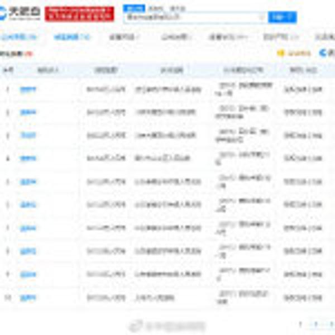Click the clear icon inside the search box
335x335 pixels.
(261, 17)
